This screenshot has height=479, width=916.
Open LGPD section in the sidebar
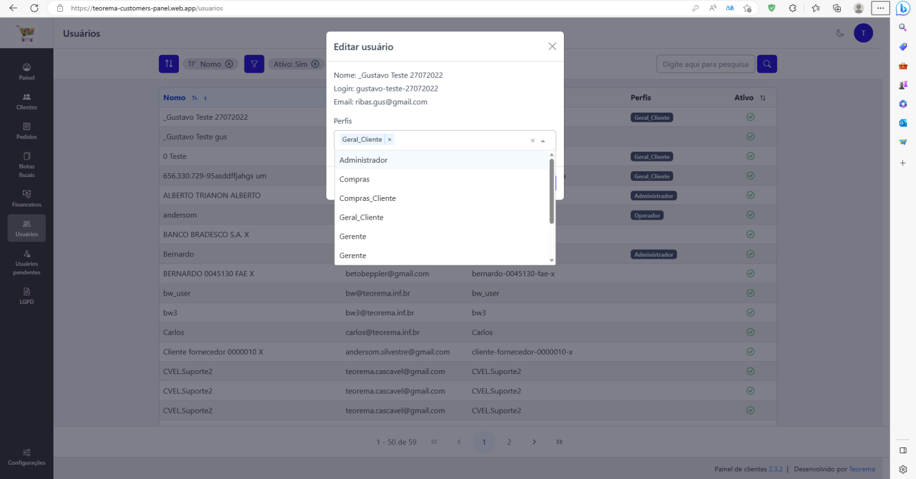[26, 296]
